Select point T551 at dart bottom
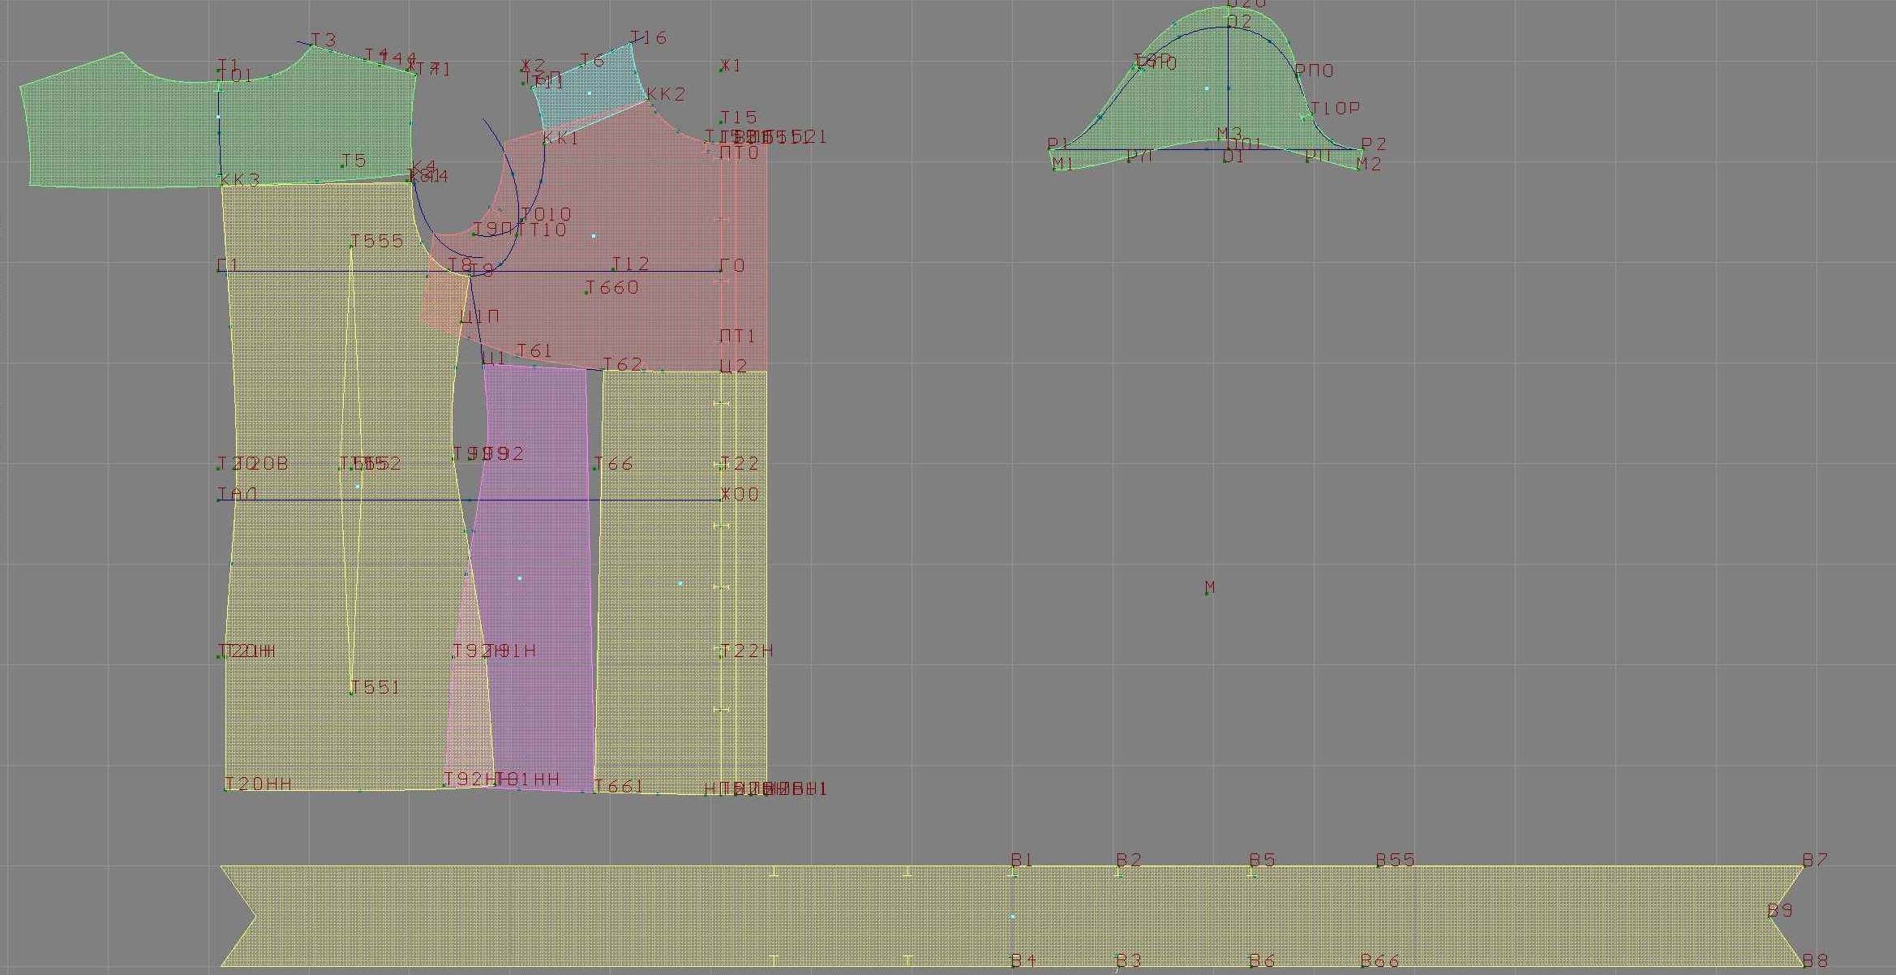The height and width of the screenshot is (975, 1896). (x=351, y=693)
